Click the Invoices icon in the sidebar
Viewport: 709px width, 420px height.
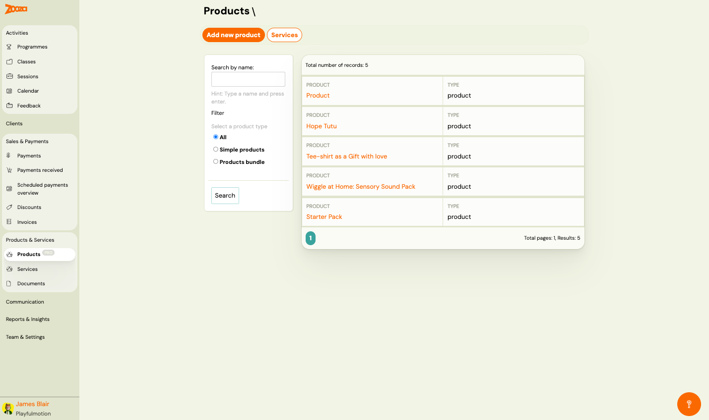[9, 222]
